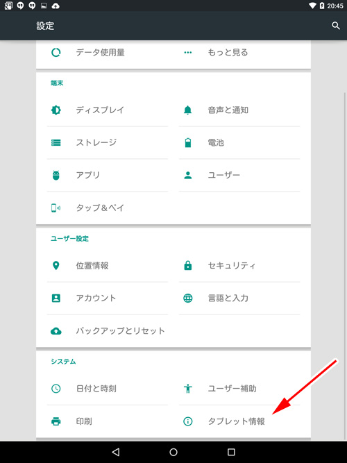
Task: Tap the Android back navigation button
Action: (116, 452)
